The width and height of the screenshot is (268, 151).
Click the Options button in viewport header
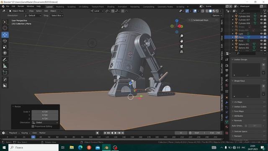click(217, 16)
